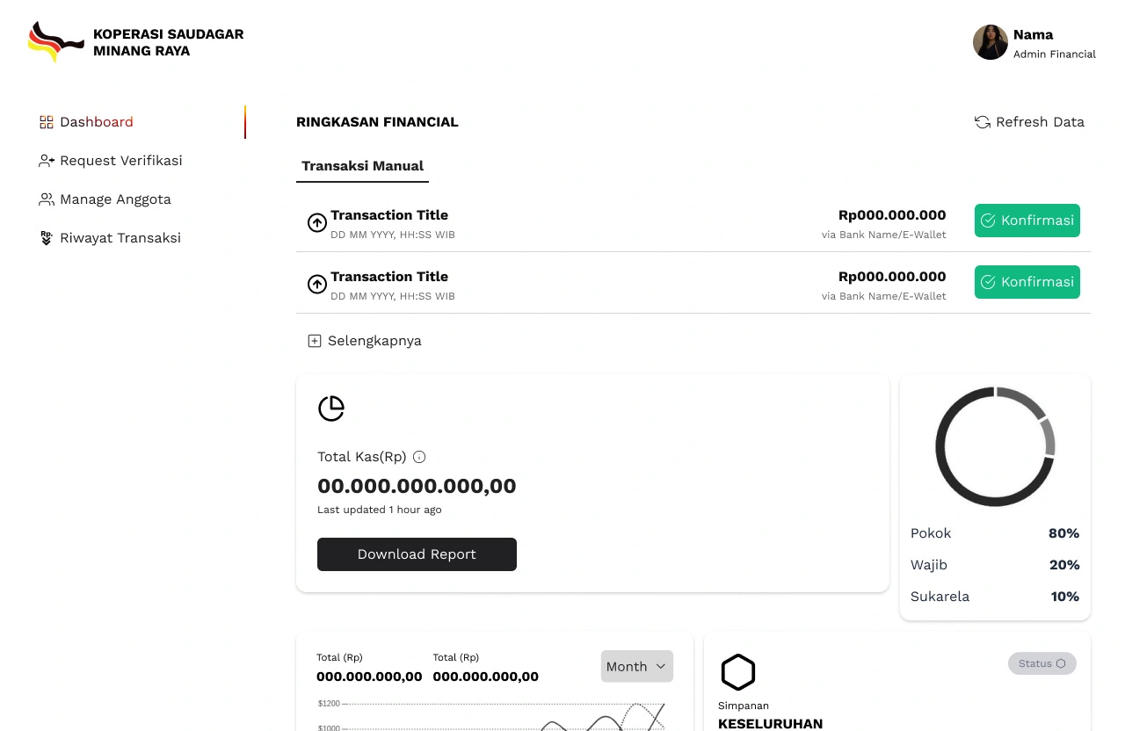Click the up-arrow icon of second transaction
The width and height of the screenshot is (1125, 731).
pyautogui.click(x=317, y=285)
